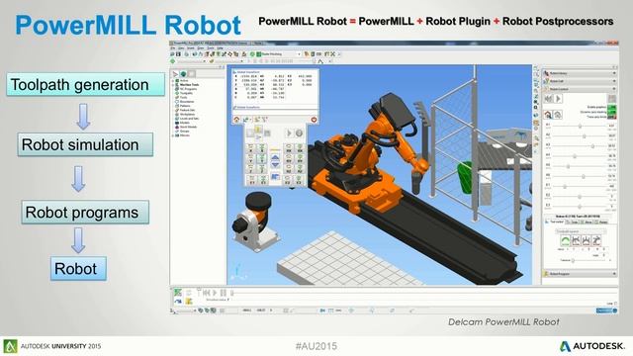Expand the Machine Tools tree node

click(x=173, y=85)
